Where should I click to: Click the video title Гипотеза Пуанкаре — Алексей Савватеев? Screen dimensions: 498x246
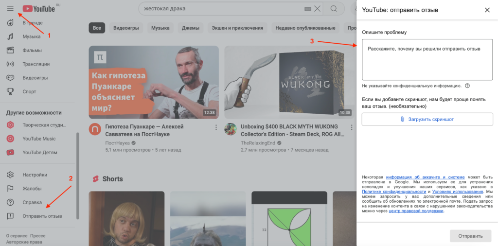[x=144, y=130]
